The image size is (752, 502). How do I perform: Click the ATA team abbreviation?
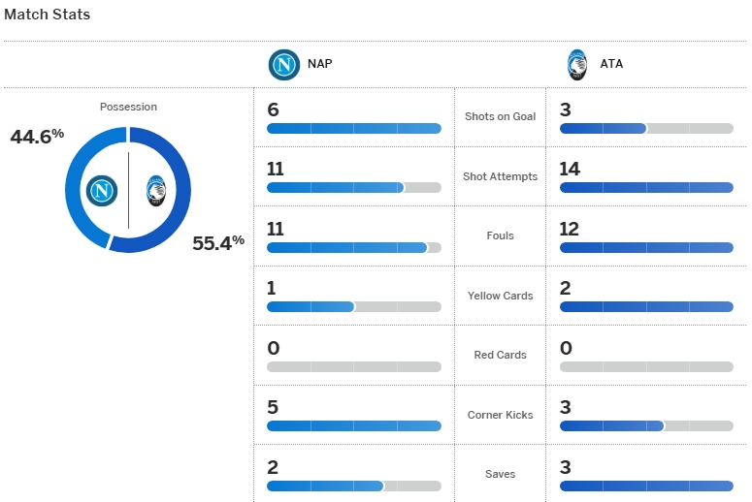coord(611,65)
